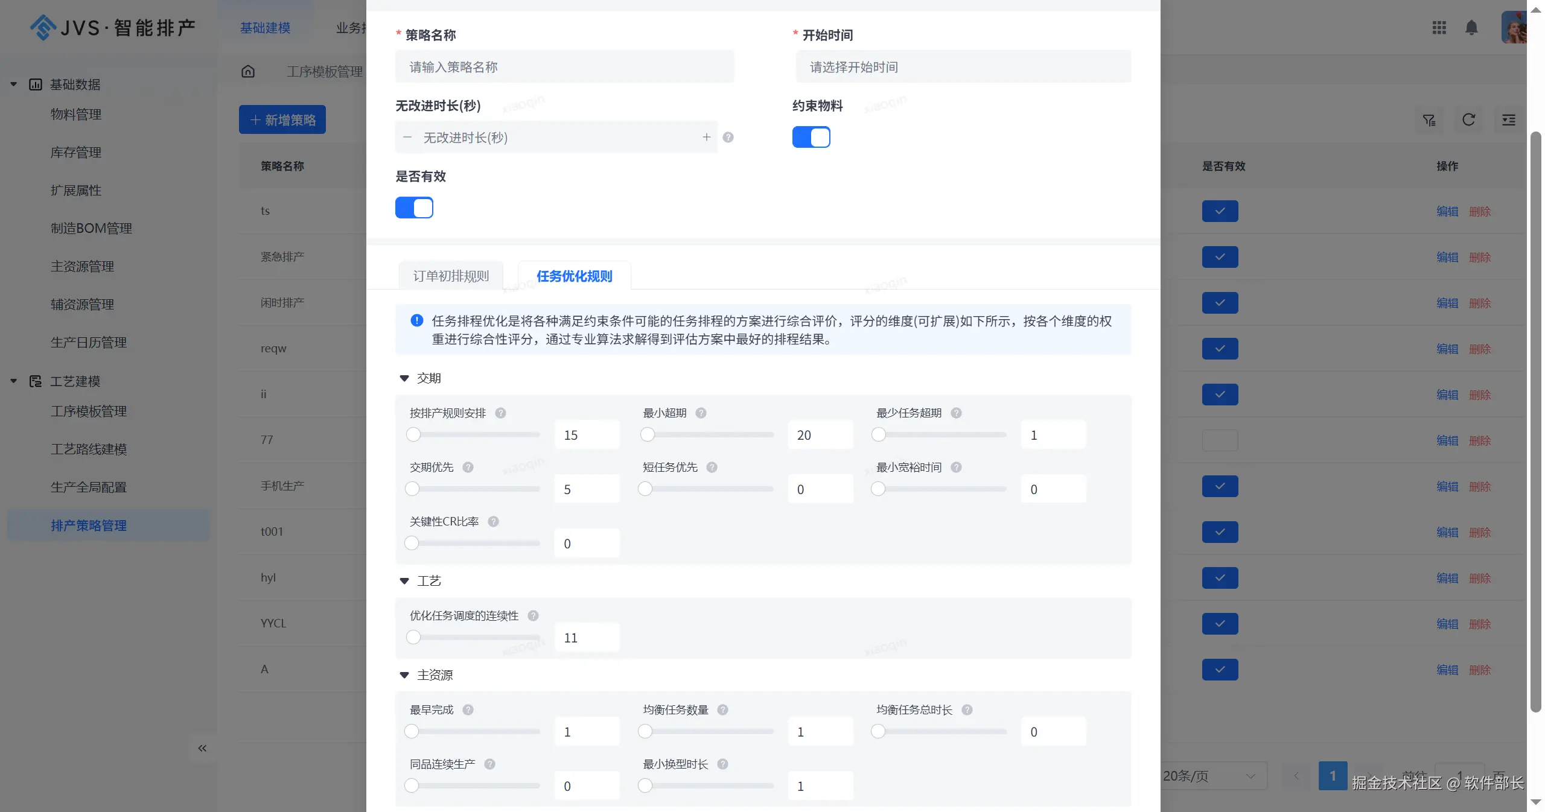The width and height of the screenshot is (1545, 812).
Task: Click help icon beside 关键性CR比率
Action: (493, 522)
